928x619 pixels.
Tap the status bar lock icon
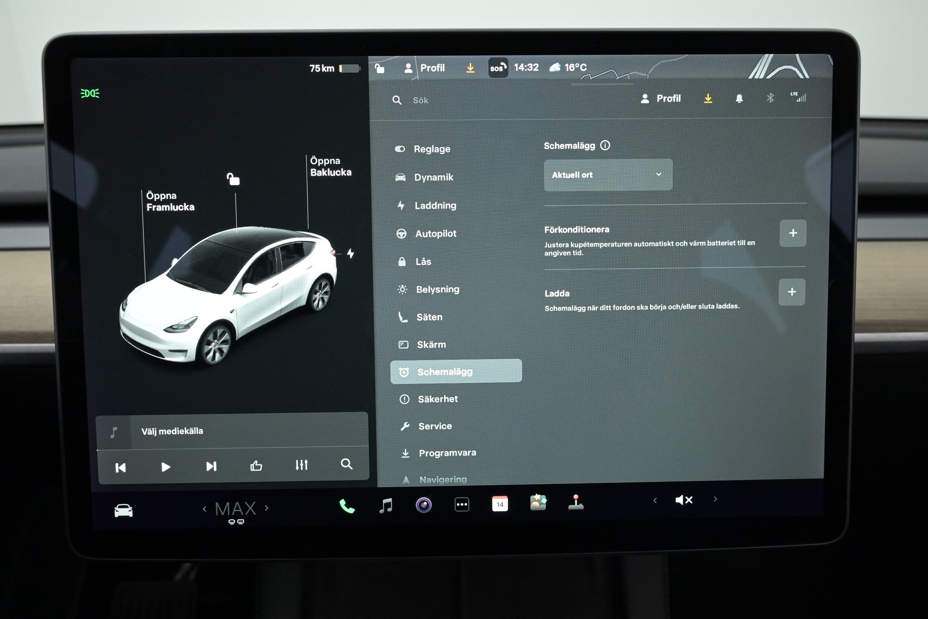tap(379, 68)
